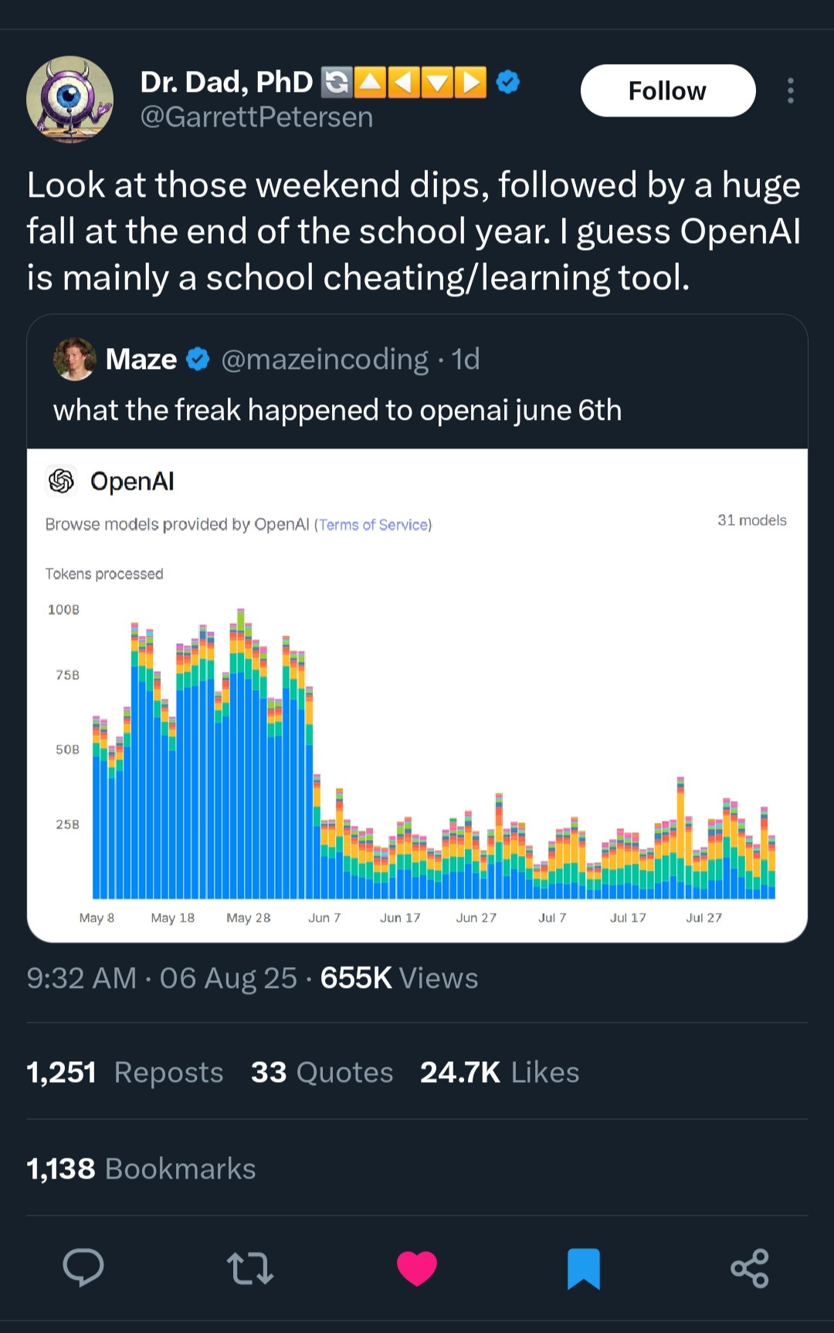Tap Maze's profile picture
Screen dimensions: 834x1333
click(75, 359)
